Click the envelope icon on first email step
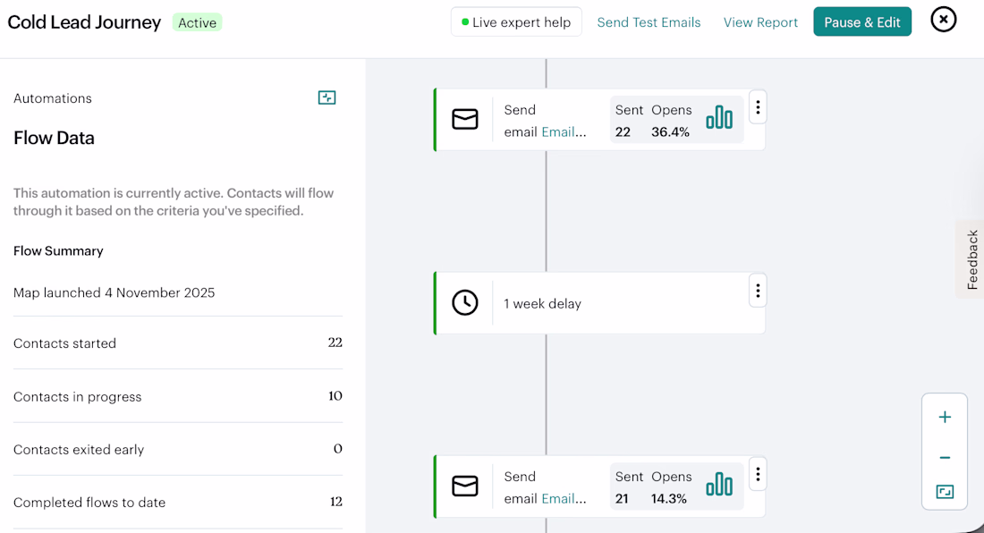984x533 pixels. pyautogui.click(x=465, y=119)
